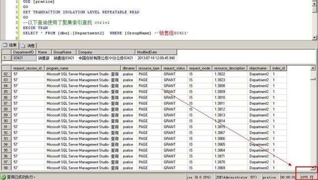
Task: Click the green success checkmark status icon
Action: click(3, 177)
